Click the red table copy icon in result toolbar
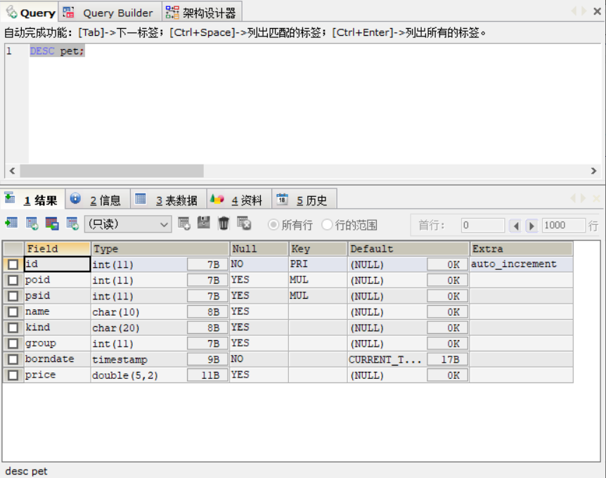The height and width of the screenshot is (478, 606). pyautogui.click(x=52, y=224)
